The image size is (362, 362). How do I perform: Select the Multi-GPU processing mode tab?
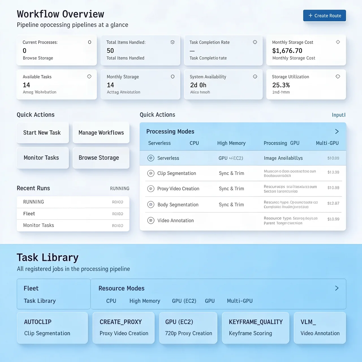pos(327,143)
